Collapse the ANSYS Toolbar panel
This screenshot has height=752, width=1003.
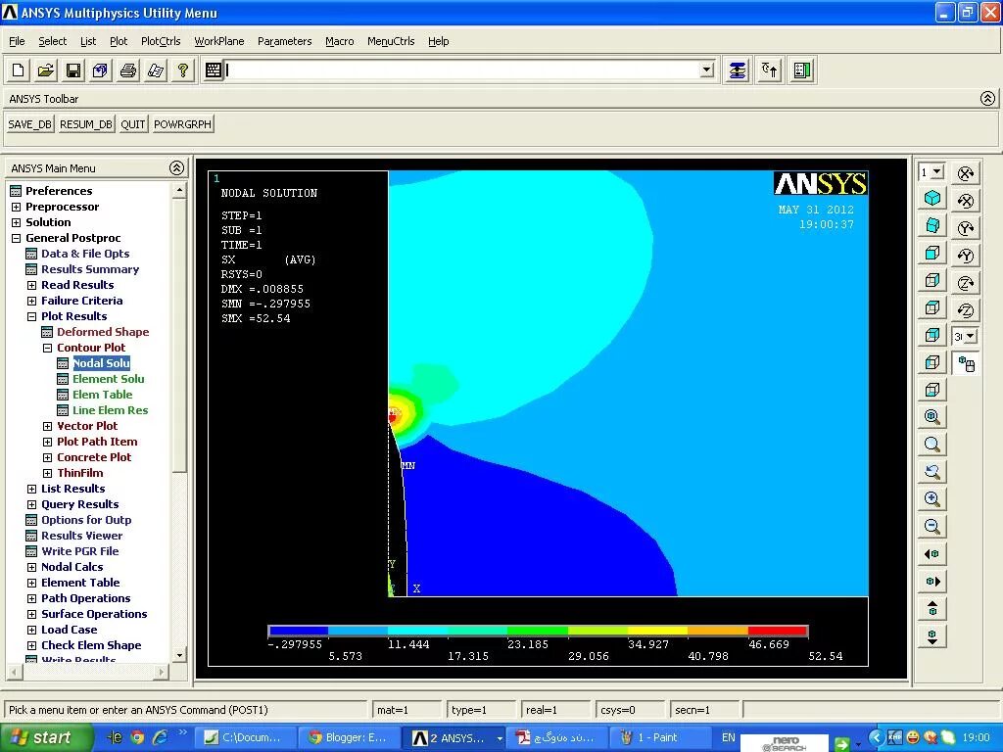click(x=987, y=99)
